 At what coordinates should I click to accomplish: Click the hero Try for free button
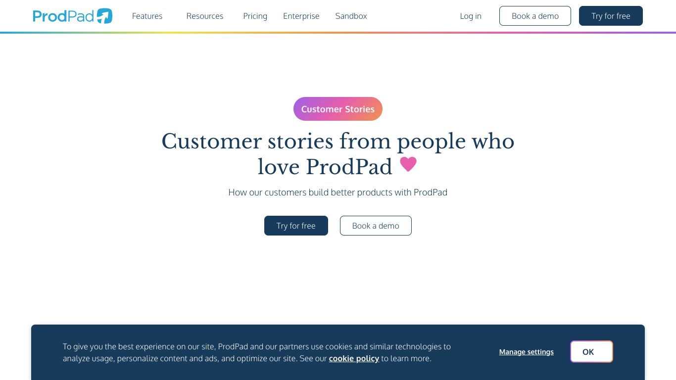[296, 226]
